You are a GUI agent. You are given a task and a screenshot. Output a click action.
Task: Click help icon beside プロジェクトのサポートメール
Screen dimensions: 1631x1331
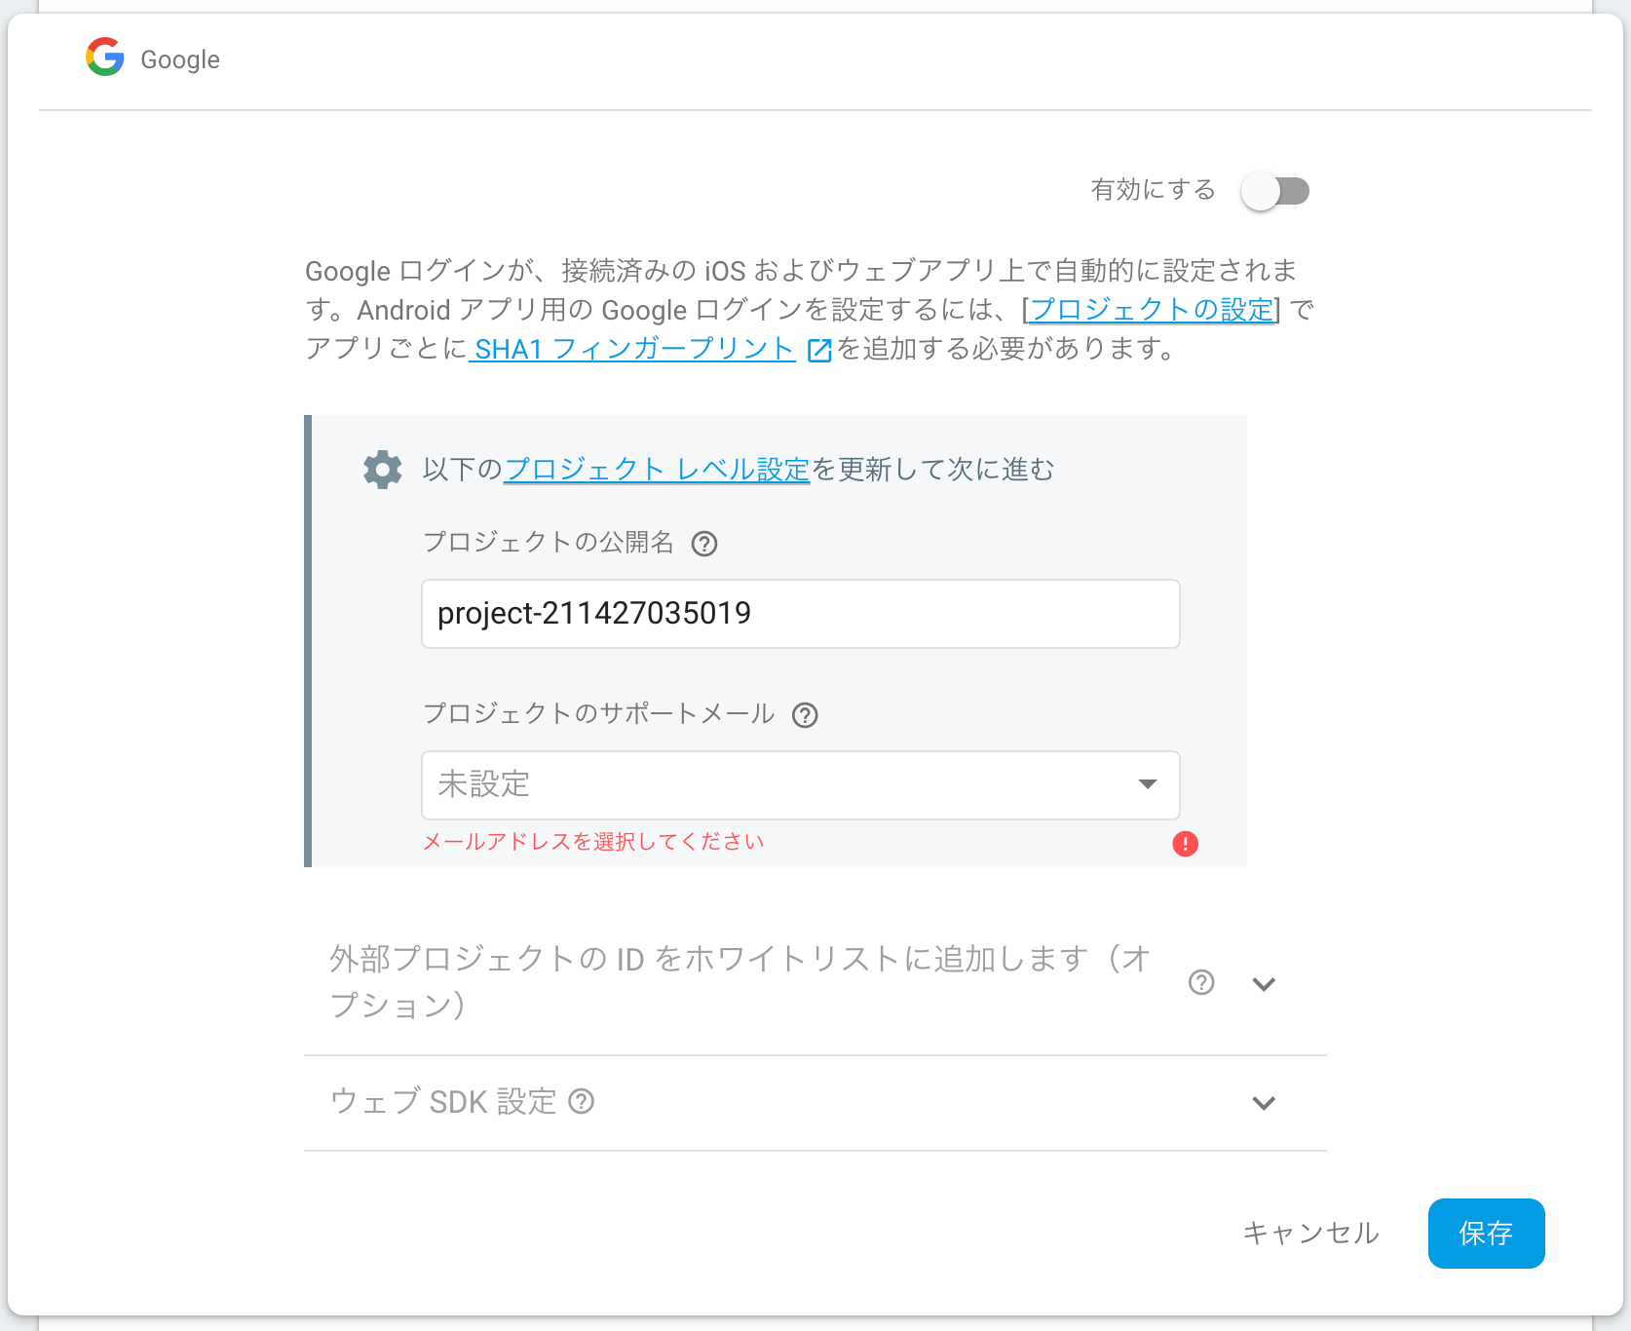(x=805, y=715)
